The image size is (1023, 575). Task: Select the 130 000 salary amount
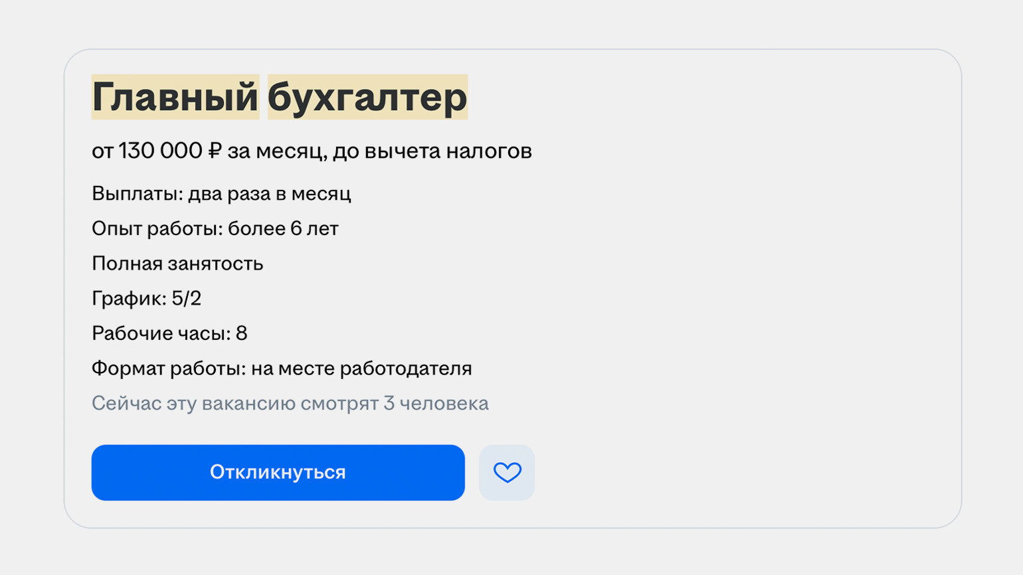[160, 151]
